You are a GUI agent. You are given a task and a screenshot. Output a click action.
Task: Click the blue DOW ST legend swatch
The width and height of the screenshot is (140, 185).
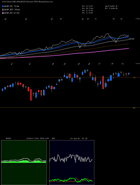tap(3, 6)
